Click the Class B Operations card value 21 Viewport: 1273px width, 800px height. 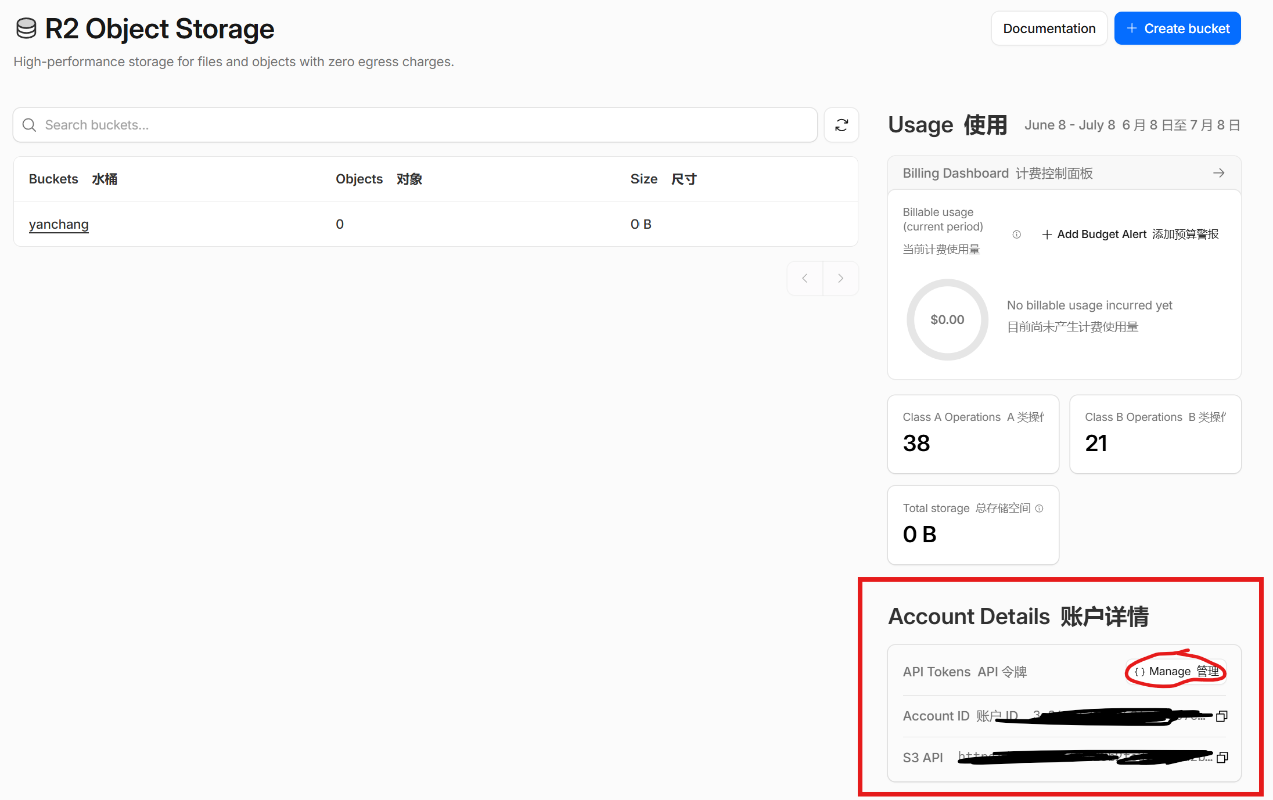1096,444
